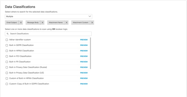Preview Privacy Data Classification (Russia)
This screenshot has height=97, width=187.
coord(84,67)
